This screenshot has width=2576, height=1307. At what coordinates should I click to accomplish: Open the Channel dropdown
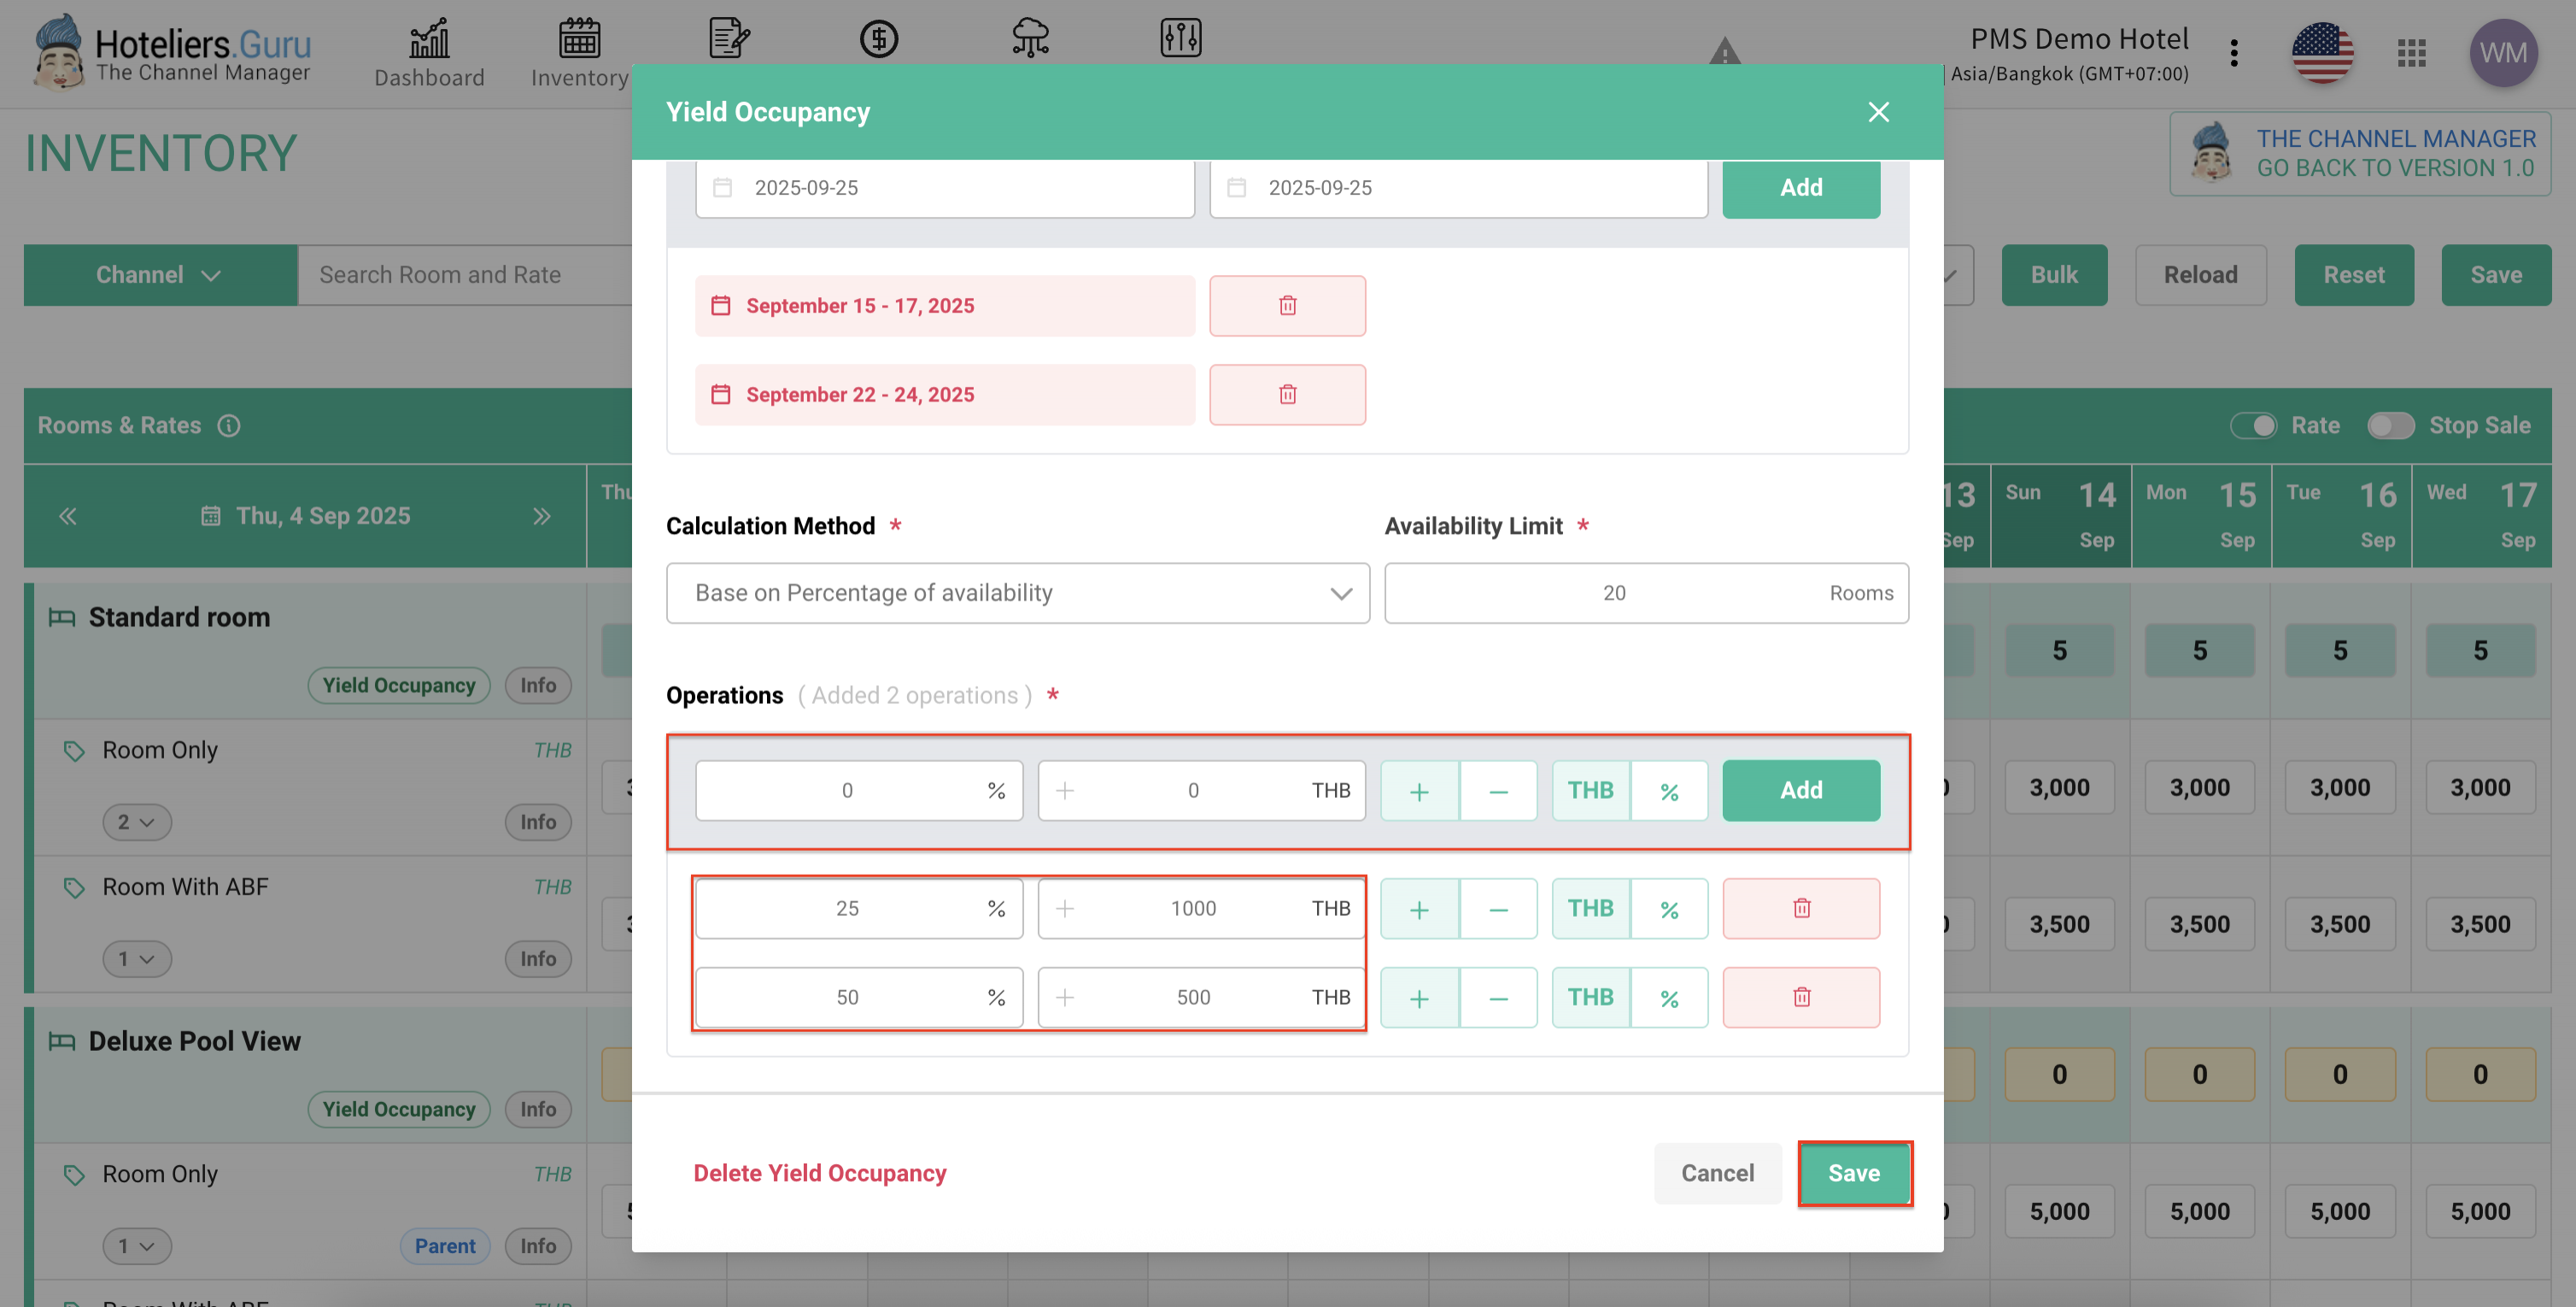[x=159, y=275]
